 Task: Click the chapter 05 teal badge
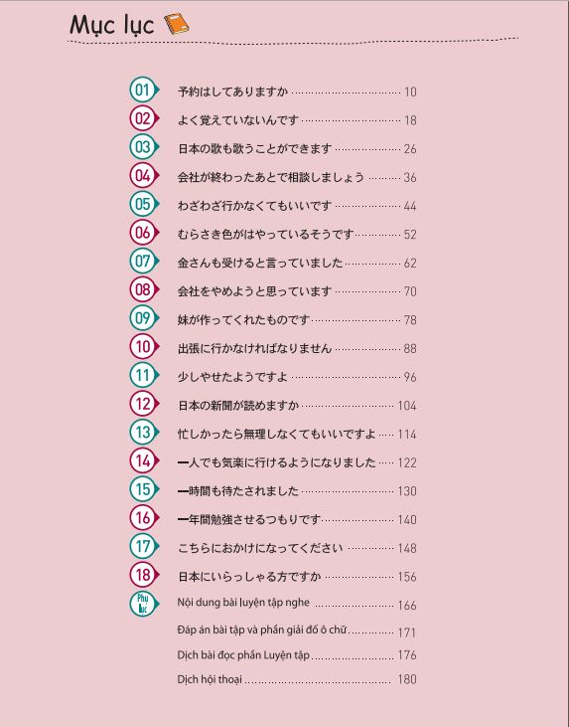pyautogui.click(x=144, y=204)
